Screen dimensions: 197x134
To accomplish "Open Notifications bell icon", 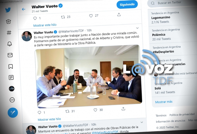I will (9, 44).
